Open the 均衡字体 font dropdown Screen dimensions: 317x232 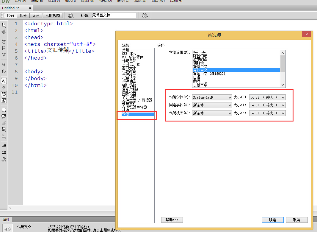click(x=212, y=97)
